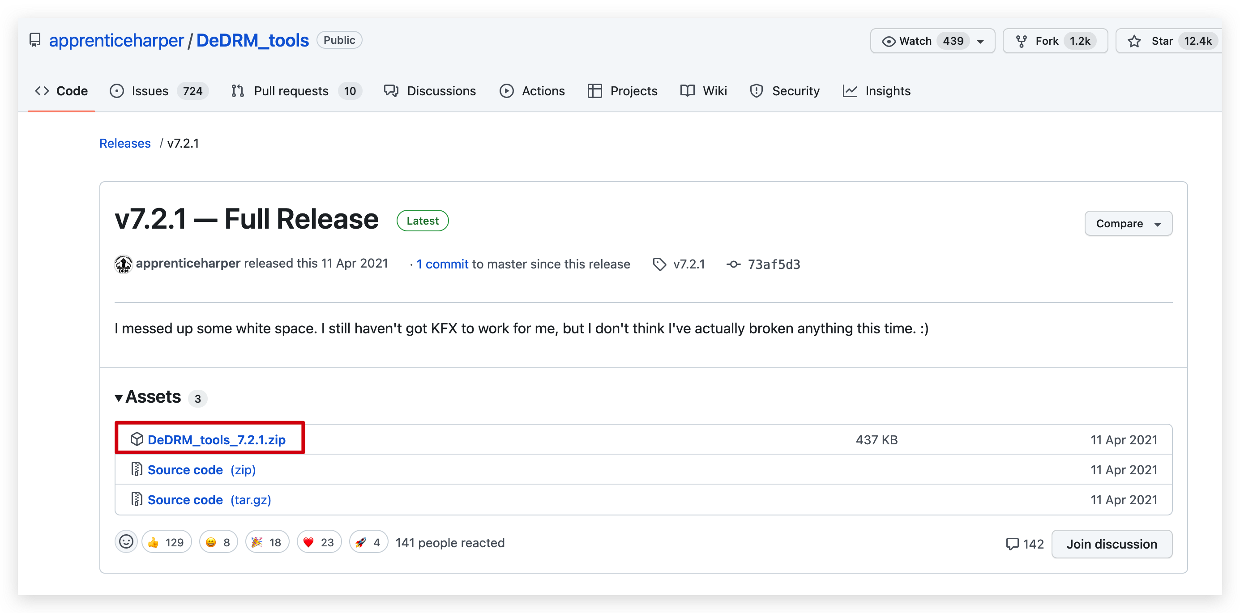This screenshot has height=613, width=1240.
Task: Collapse the Assets section triangle
Action: pos(119,398)
